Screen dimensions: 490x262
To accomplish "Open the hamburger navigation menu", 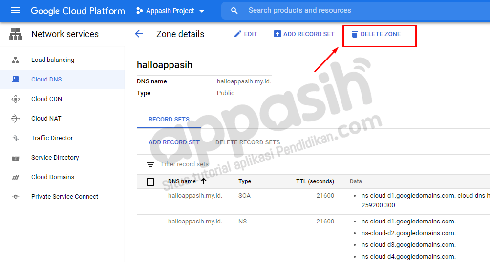I will pos(15,11).
